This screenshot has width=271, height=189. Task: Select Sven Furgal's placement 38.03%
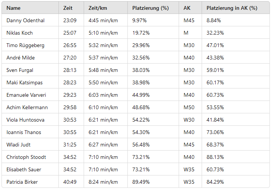(141, 70)
